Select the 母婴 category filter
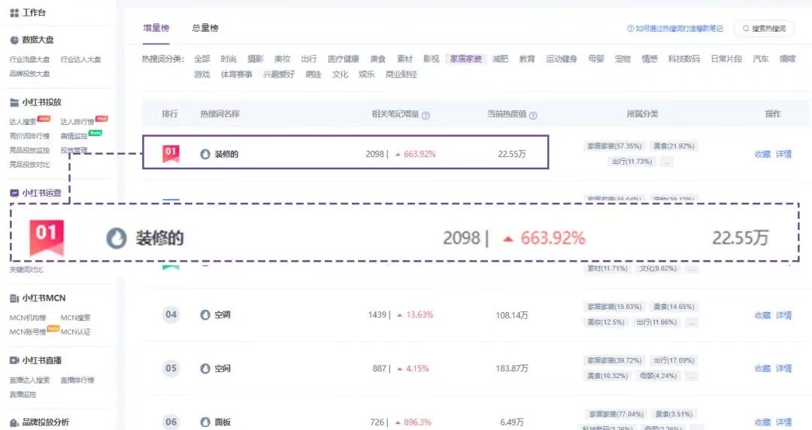This screenshot has width=812, height=430. point(596,59)
